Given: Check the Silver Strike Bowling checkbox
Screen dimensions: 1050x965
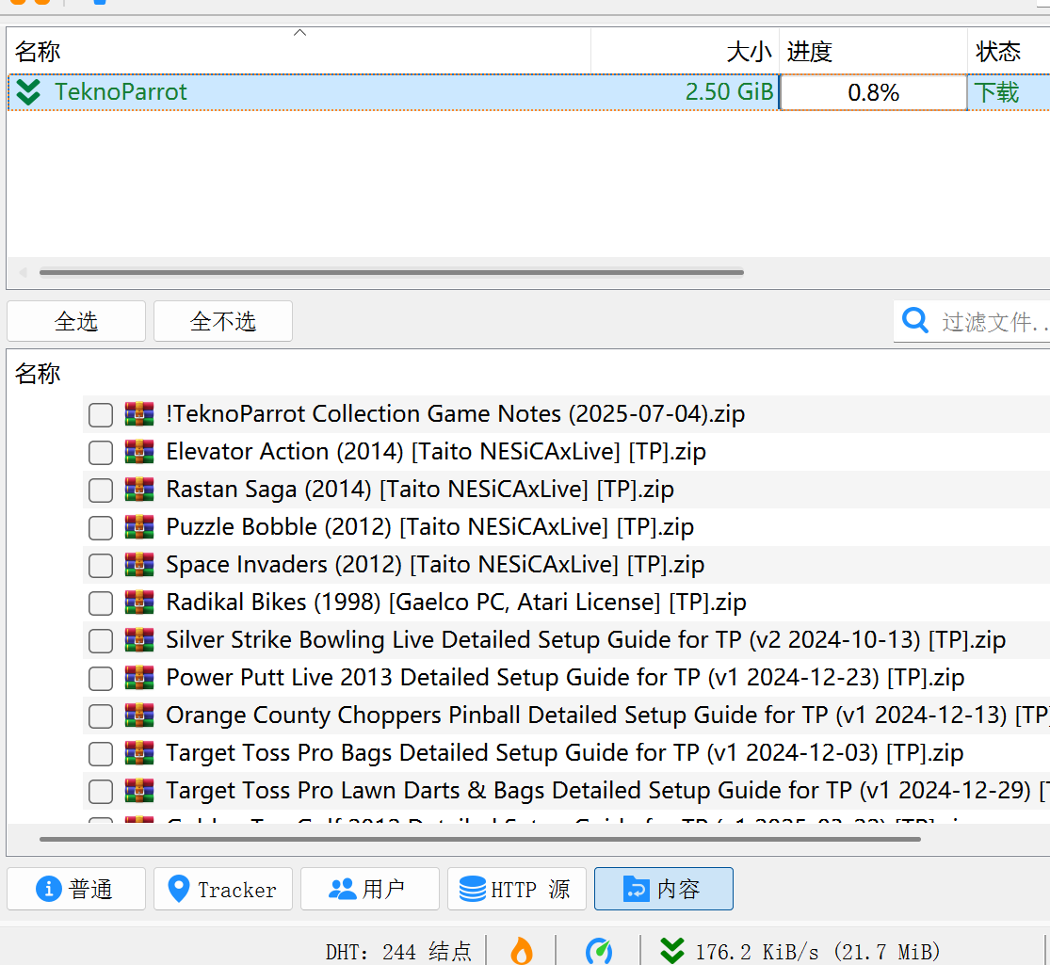Looking at the screenshot, I should (x=101, y=641).
